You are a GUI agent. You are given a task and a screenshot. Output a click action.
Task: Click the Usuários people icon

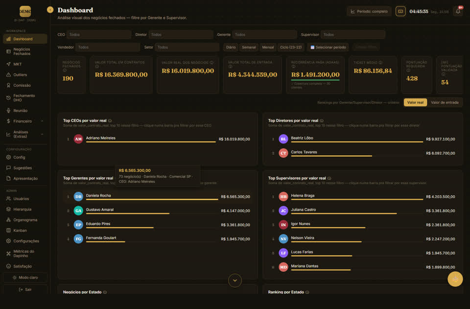(8, 199)
